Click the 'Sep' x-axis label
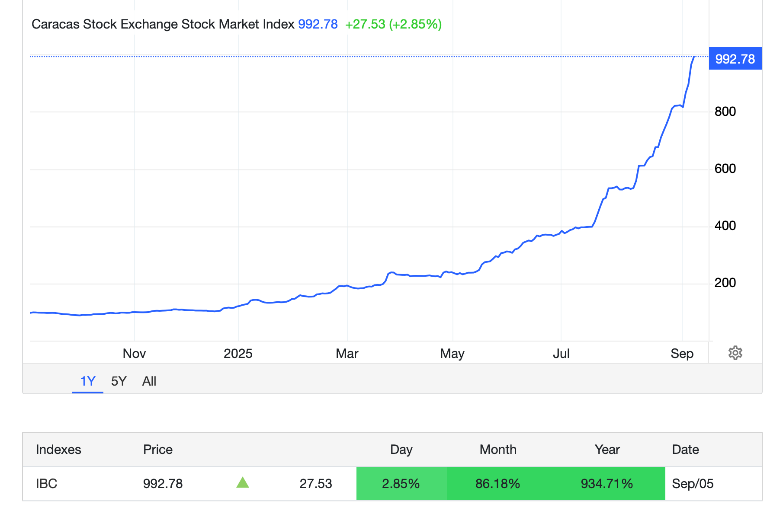 (682, 354)
